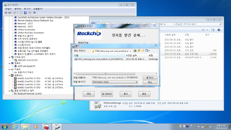Click the 언어 language button
Viewport: 231px width, 130px height.
(x=88, y=94)
